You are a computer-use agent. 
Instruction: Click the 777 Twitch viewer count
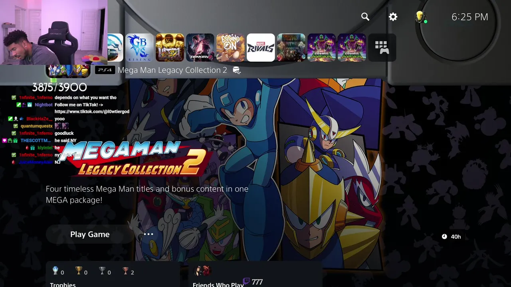[x=257, y=282]
